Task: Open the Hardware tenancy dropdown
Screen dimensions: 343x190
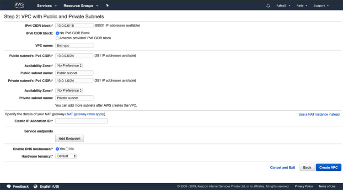Action: (66, 156)
